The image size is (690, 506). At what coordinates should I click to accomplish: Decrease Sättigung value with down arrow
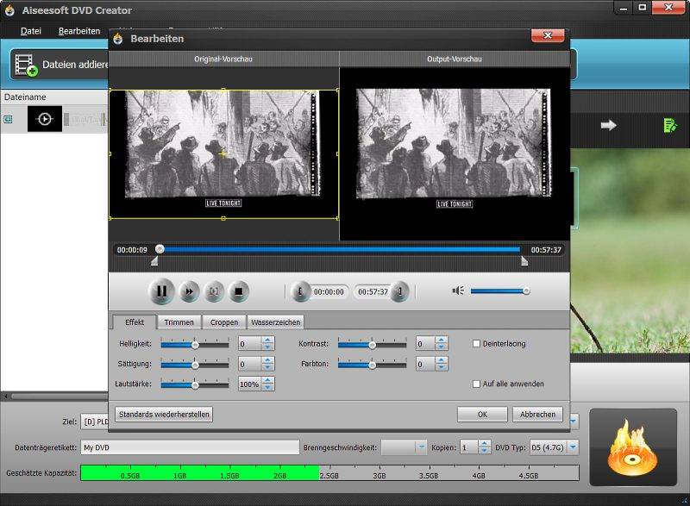[268, 367]
